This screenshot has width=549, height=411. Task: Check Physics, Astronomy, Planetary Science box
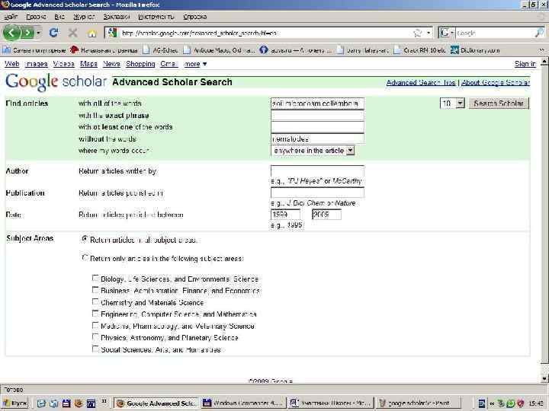click(x=95, y=337)
